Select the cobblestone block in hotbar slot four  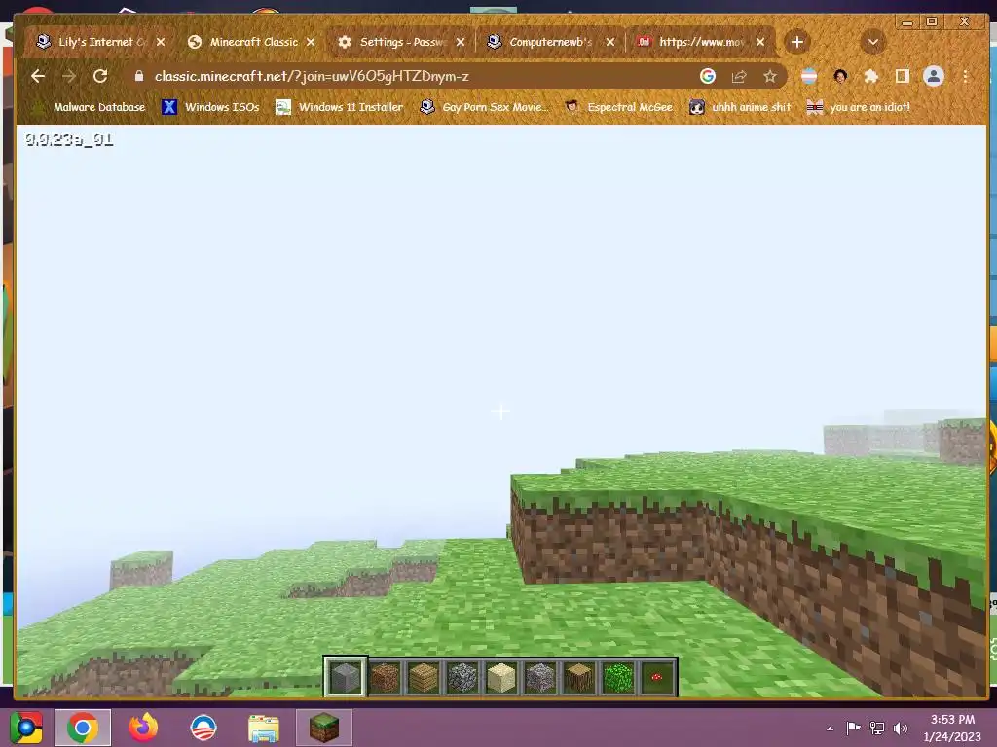462,677
